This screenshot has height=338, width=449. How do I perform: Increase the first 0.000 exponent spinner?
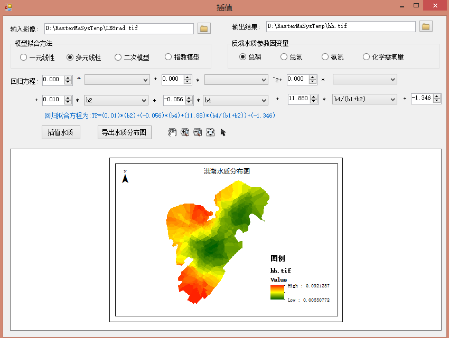click(68, 78)
